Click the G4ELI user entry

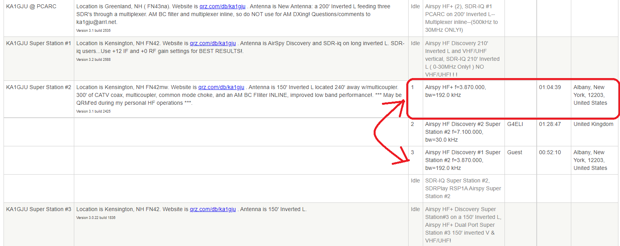(515, 124)
